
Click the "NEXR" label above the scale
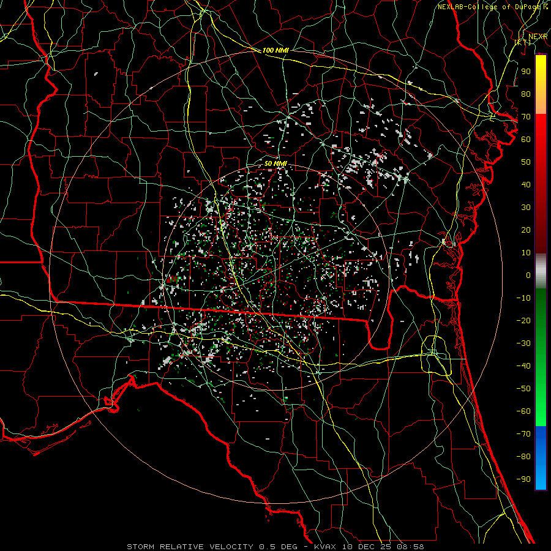(x=538, y=37)
